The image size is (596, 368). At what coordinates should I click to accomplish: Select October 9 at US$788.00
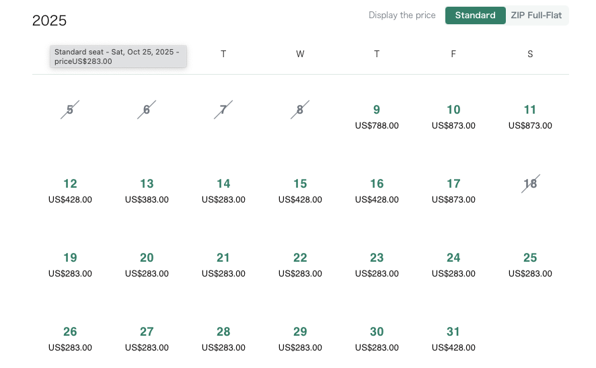click(377, 116)
